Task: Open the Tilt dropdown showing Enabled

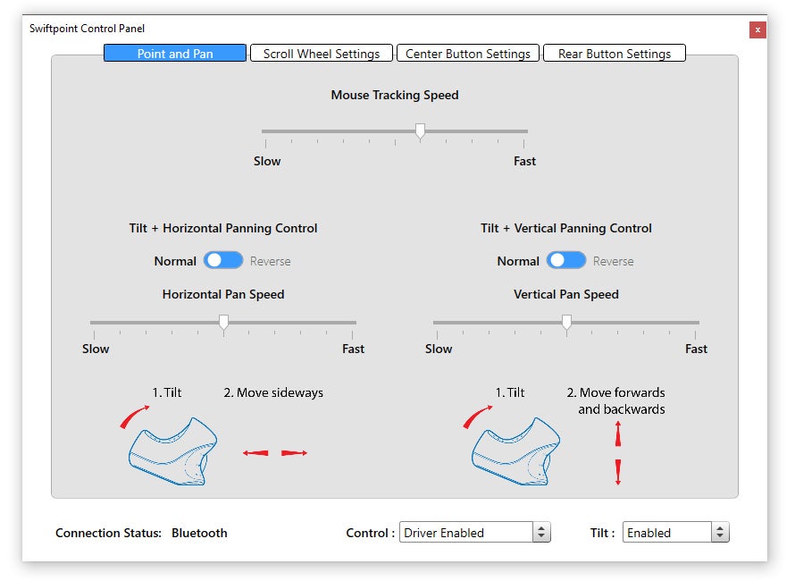Action: (x=666, y=533)
